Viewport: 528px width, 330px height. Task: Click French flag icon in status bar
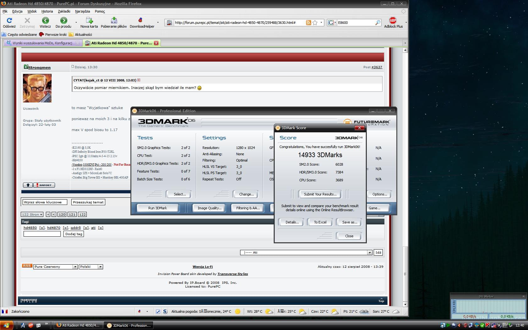pos(5,311)
